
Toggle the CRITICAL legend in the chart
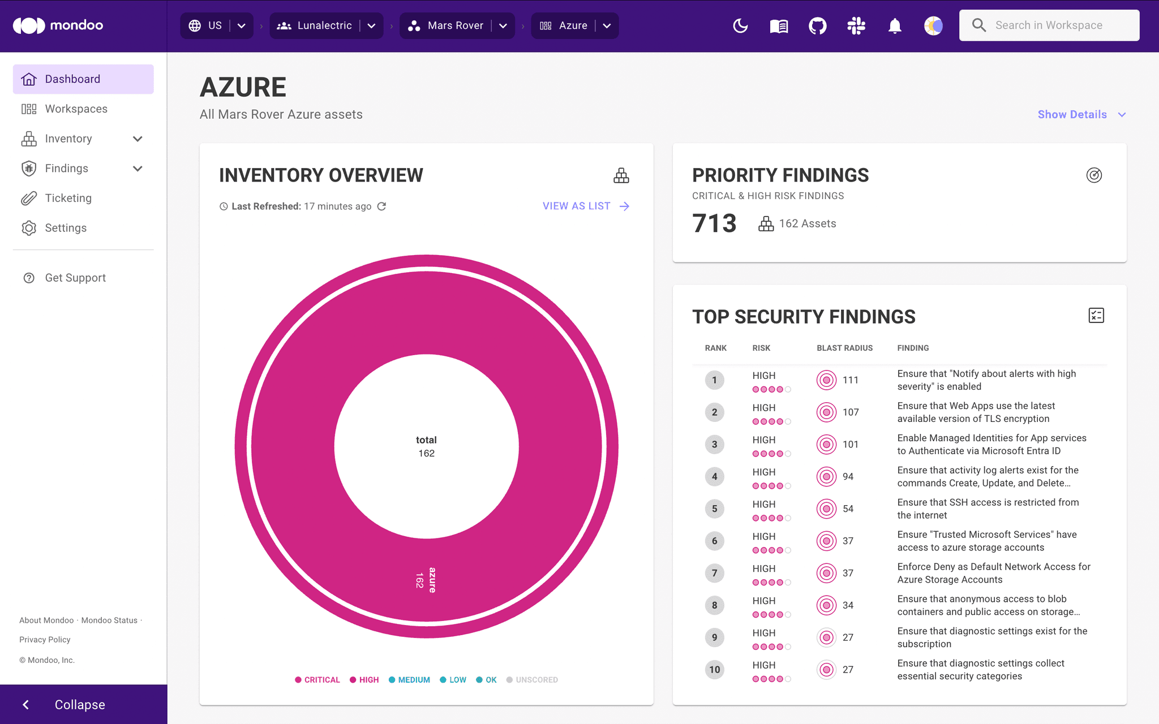pos(317,679)
